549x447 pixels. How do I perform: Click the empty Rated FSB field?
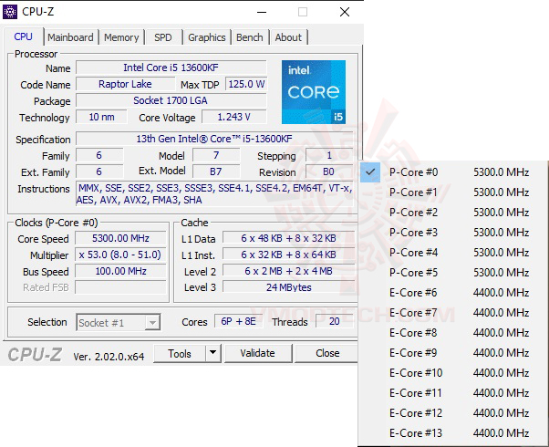point(120,287)
